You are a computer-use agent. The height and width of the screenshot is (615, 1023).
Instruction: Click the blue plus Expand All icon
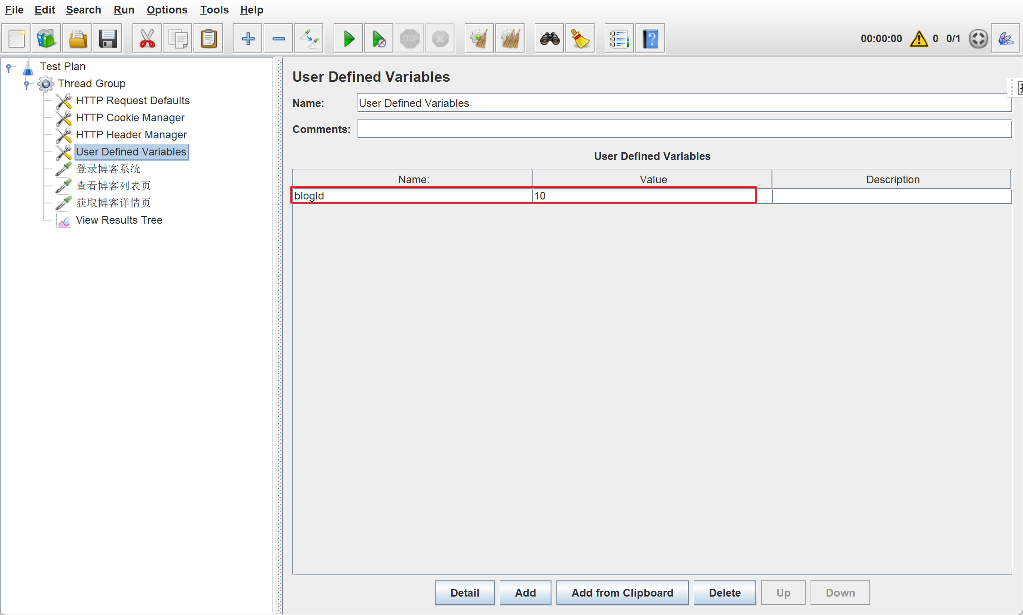pyautogui.click(x=248, y=39)
